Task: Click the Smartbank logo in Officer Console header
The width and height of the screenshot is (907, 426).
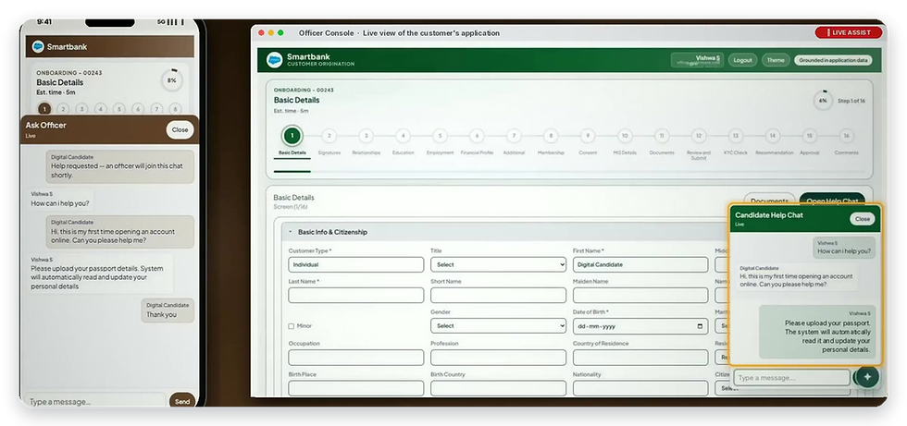Action: tap(275, 59)
